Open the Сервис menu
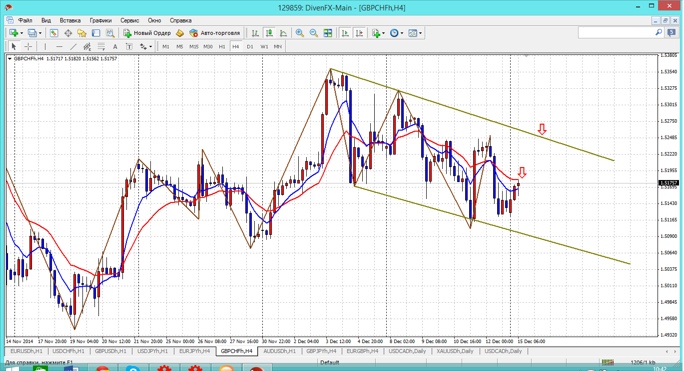684x371 pixels. pos(130,20)
